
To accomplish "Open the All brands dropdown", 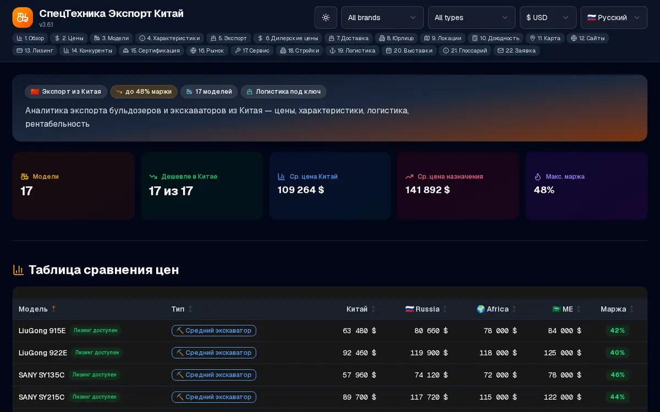I will pyautogui.click(x=382, y=18).
